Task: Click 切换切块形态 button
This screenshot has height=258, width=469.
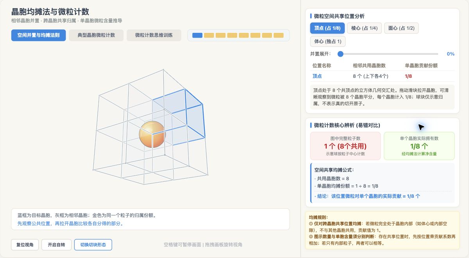Action: 93,245
